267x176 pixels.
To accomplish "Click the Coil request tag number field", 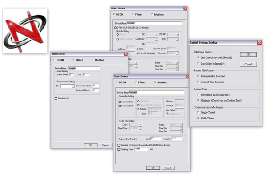I will tap(156, 139).
